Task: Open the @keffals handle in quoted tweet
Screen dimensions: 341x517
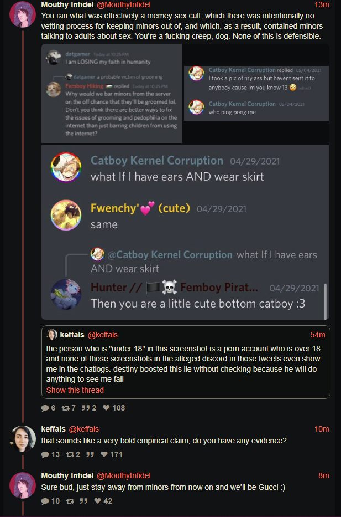Action: [103, 335]
